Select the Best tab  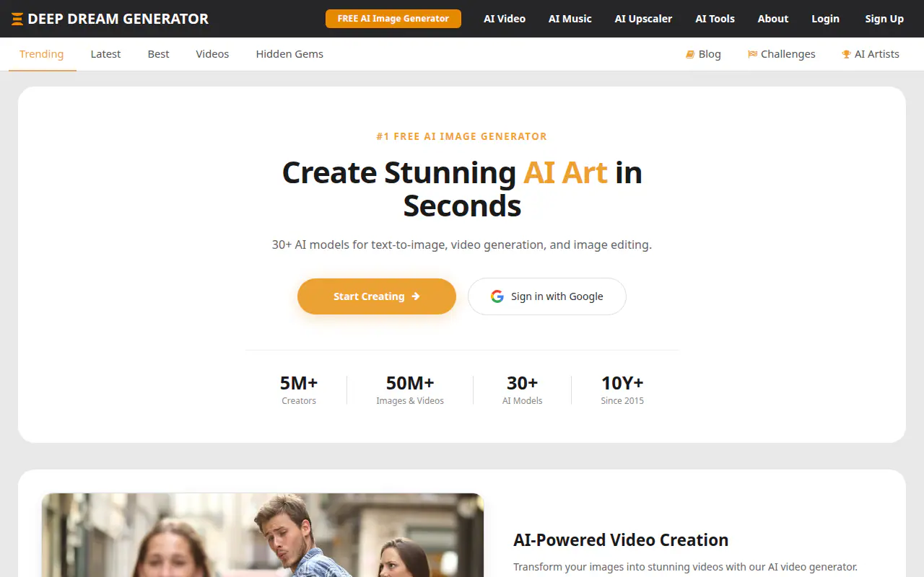(x=159, y=54)
